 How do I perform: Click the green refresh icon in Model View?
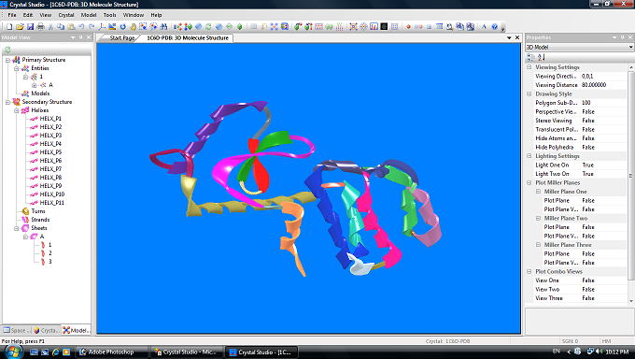7,50
